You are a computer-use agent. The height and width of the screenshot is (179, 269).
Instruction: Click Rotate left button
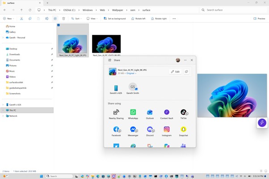coord(138,18)
